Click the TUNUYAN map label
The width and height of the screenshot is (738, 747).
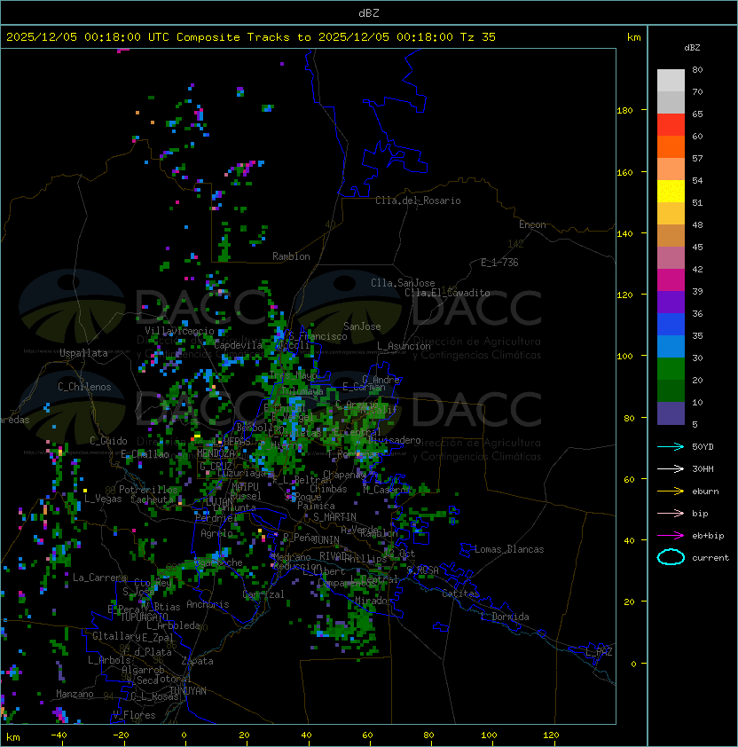[x=188, y=691]
